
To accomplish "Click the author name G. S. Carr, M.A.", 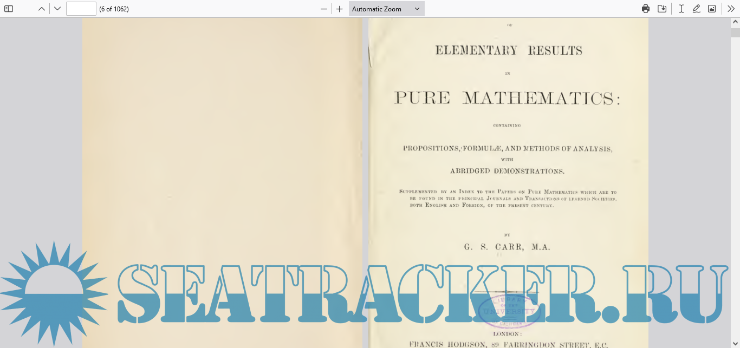I will [x=507, y=247].
